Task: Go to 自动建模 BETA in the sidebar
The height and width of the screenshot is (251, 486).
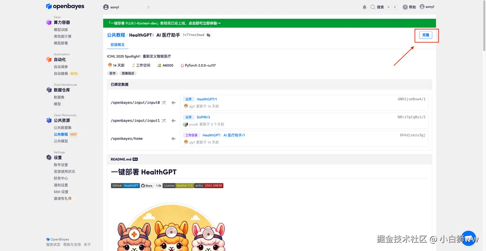Action: pyautogui.click(x=66, y=74)
